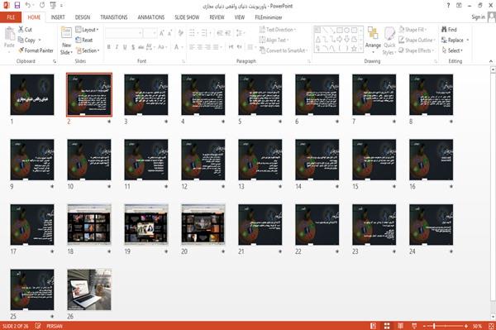Collapse the ribbon arrow

[490, 61]
